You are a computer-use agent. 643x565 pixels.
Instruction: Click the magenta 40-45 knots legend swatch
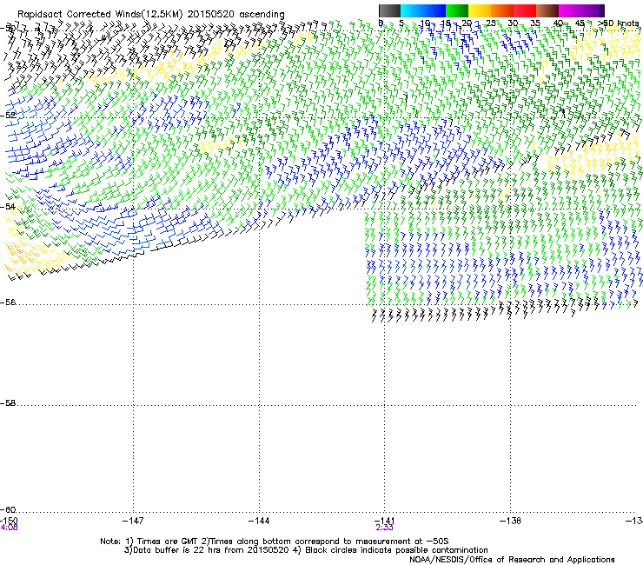(570, 10)
